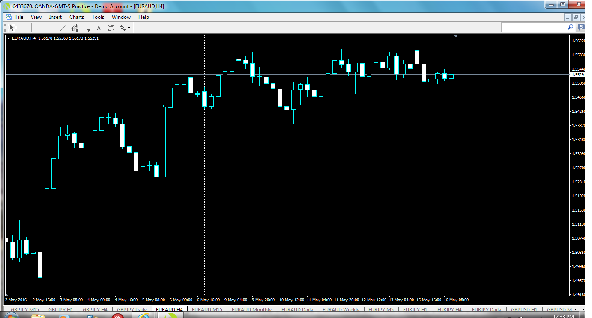This screenshot has height=318, width=592.
Task: Switch to the GBPJPY M15 chart tab
Action: [25, 309]
